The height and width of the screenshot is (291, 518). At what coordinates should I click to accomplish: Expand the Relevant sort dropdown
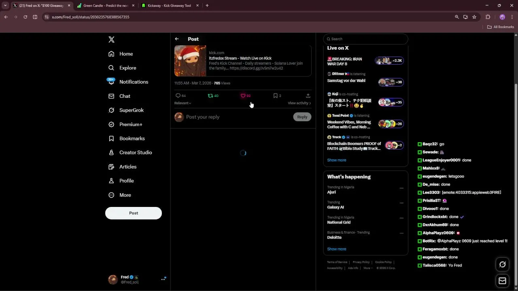click(183, 103)
